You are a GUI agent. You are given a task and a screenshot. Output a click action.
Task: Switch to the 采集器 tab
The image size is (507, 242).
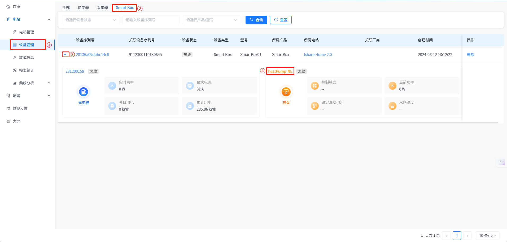(102, 8)
